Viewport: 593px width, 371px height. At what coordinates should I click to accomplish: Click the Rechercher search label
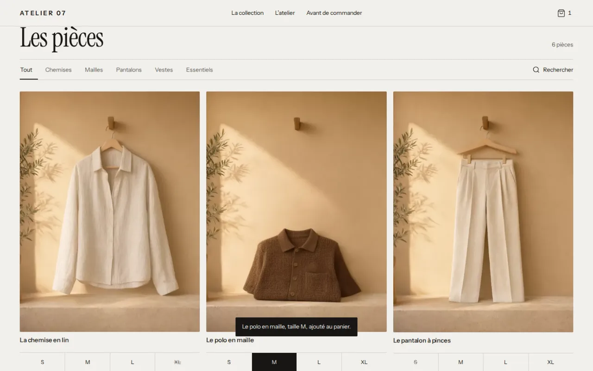tap(558, 70)
